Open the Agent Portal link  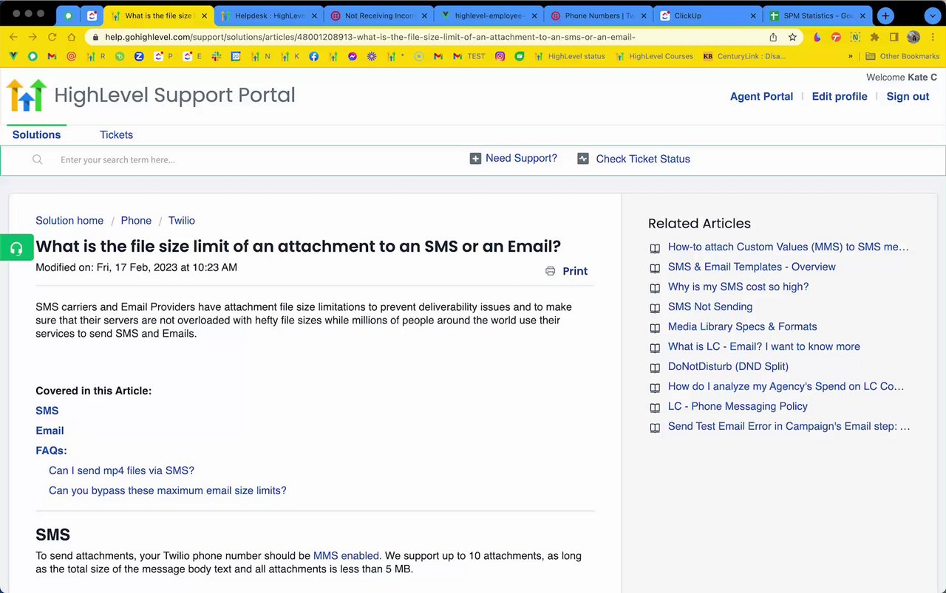(761, 97)
